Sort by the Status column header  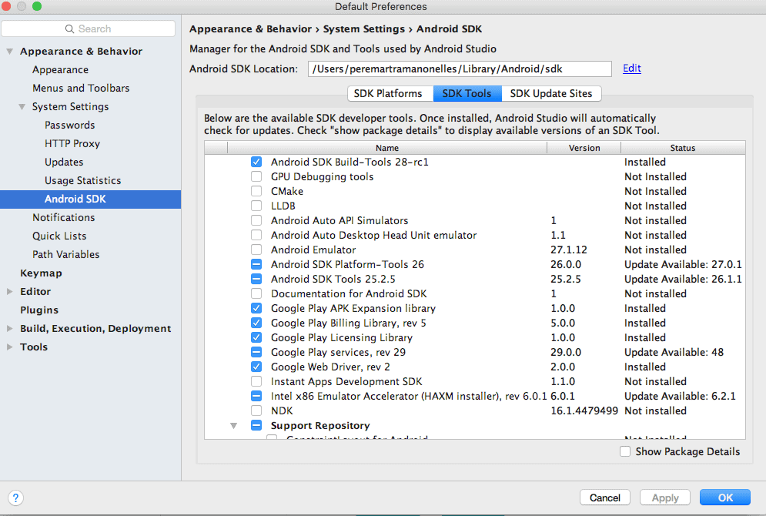(x=683, y=148)
